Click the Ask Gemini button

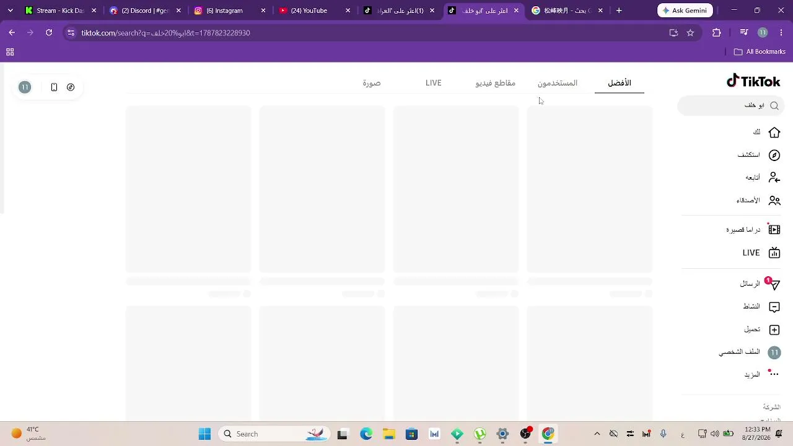(685, 11)
